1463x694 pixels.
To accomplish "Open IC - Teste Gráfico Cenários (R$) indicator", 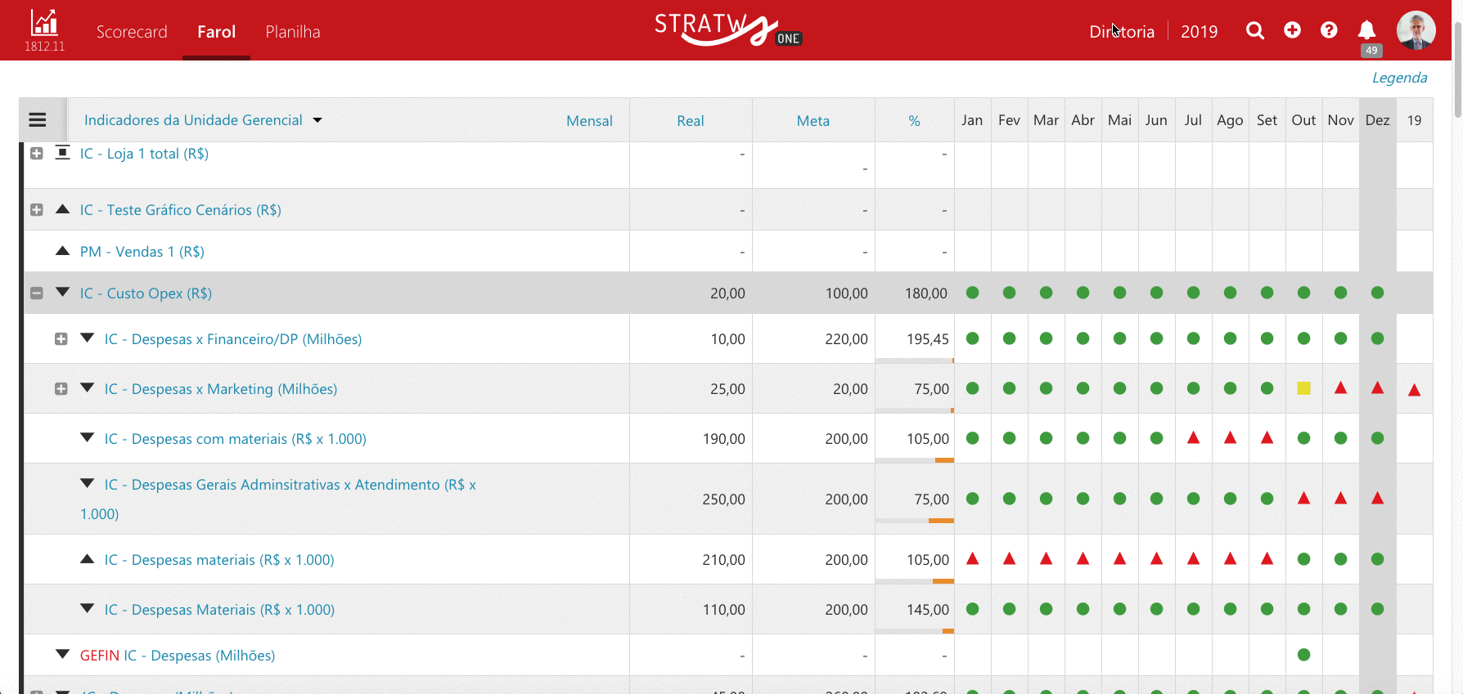I will (x=181, y=210).
